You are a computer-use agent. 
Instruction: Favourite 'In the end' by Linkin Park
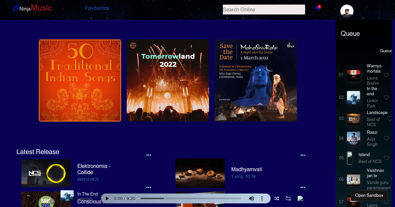(386, 98)
